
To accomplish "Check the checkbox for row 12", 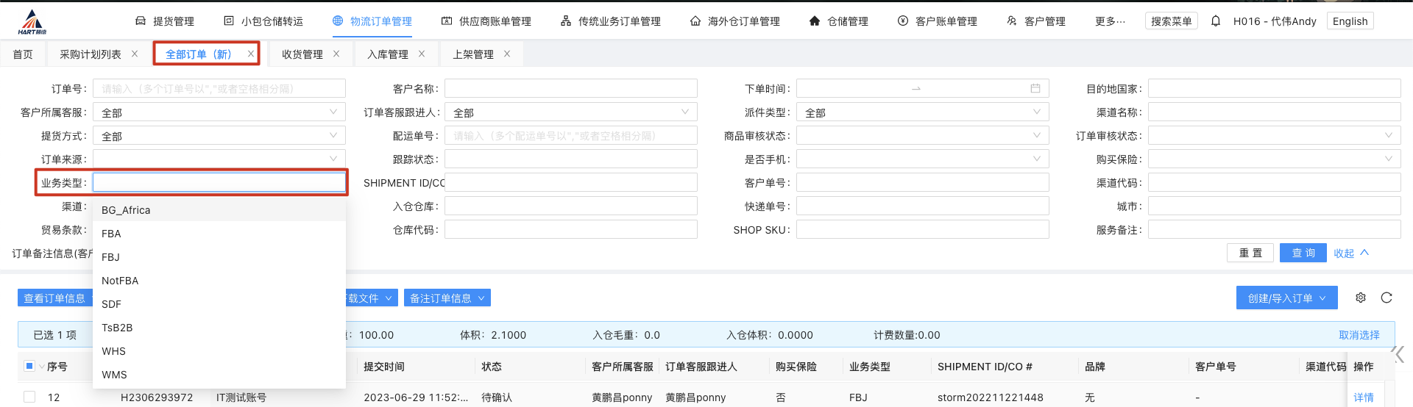I will 29,397.
